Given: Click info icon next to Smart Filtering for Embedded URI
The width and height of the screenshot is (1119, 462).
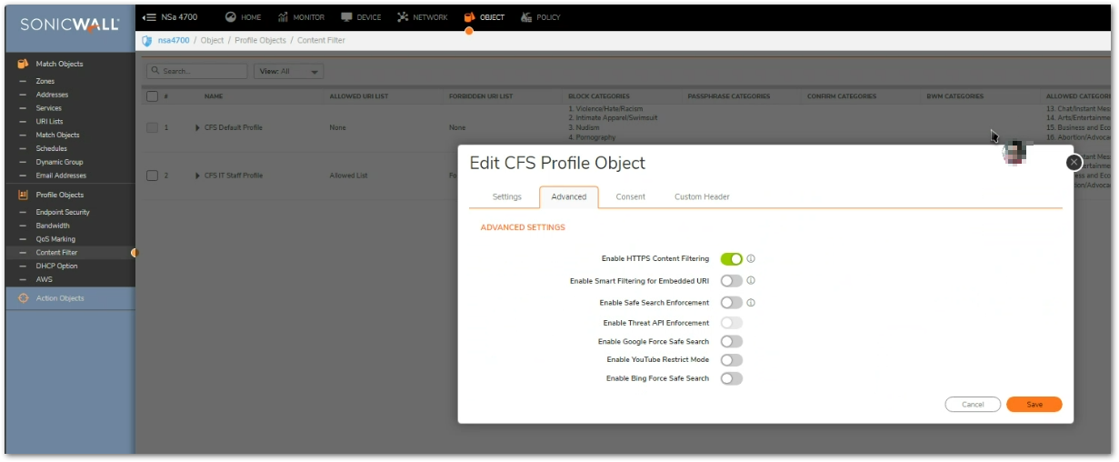Looking at the screenshot, I should pos(752,281).
